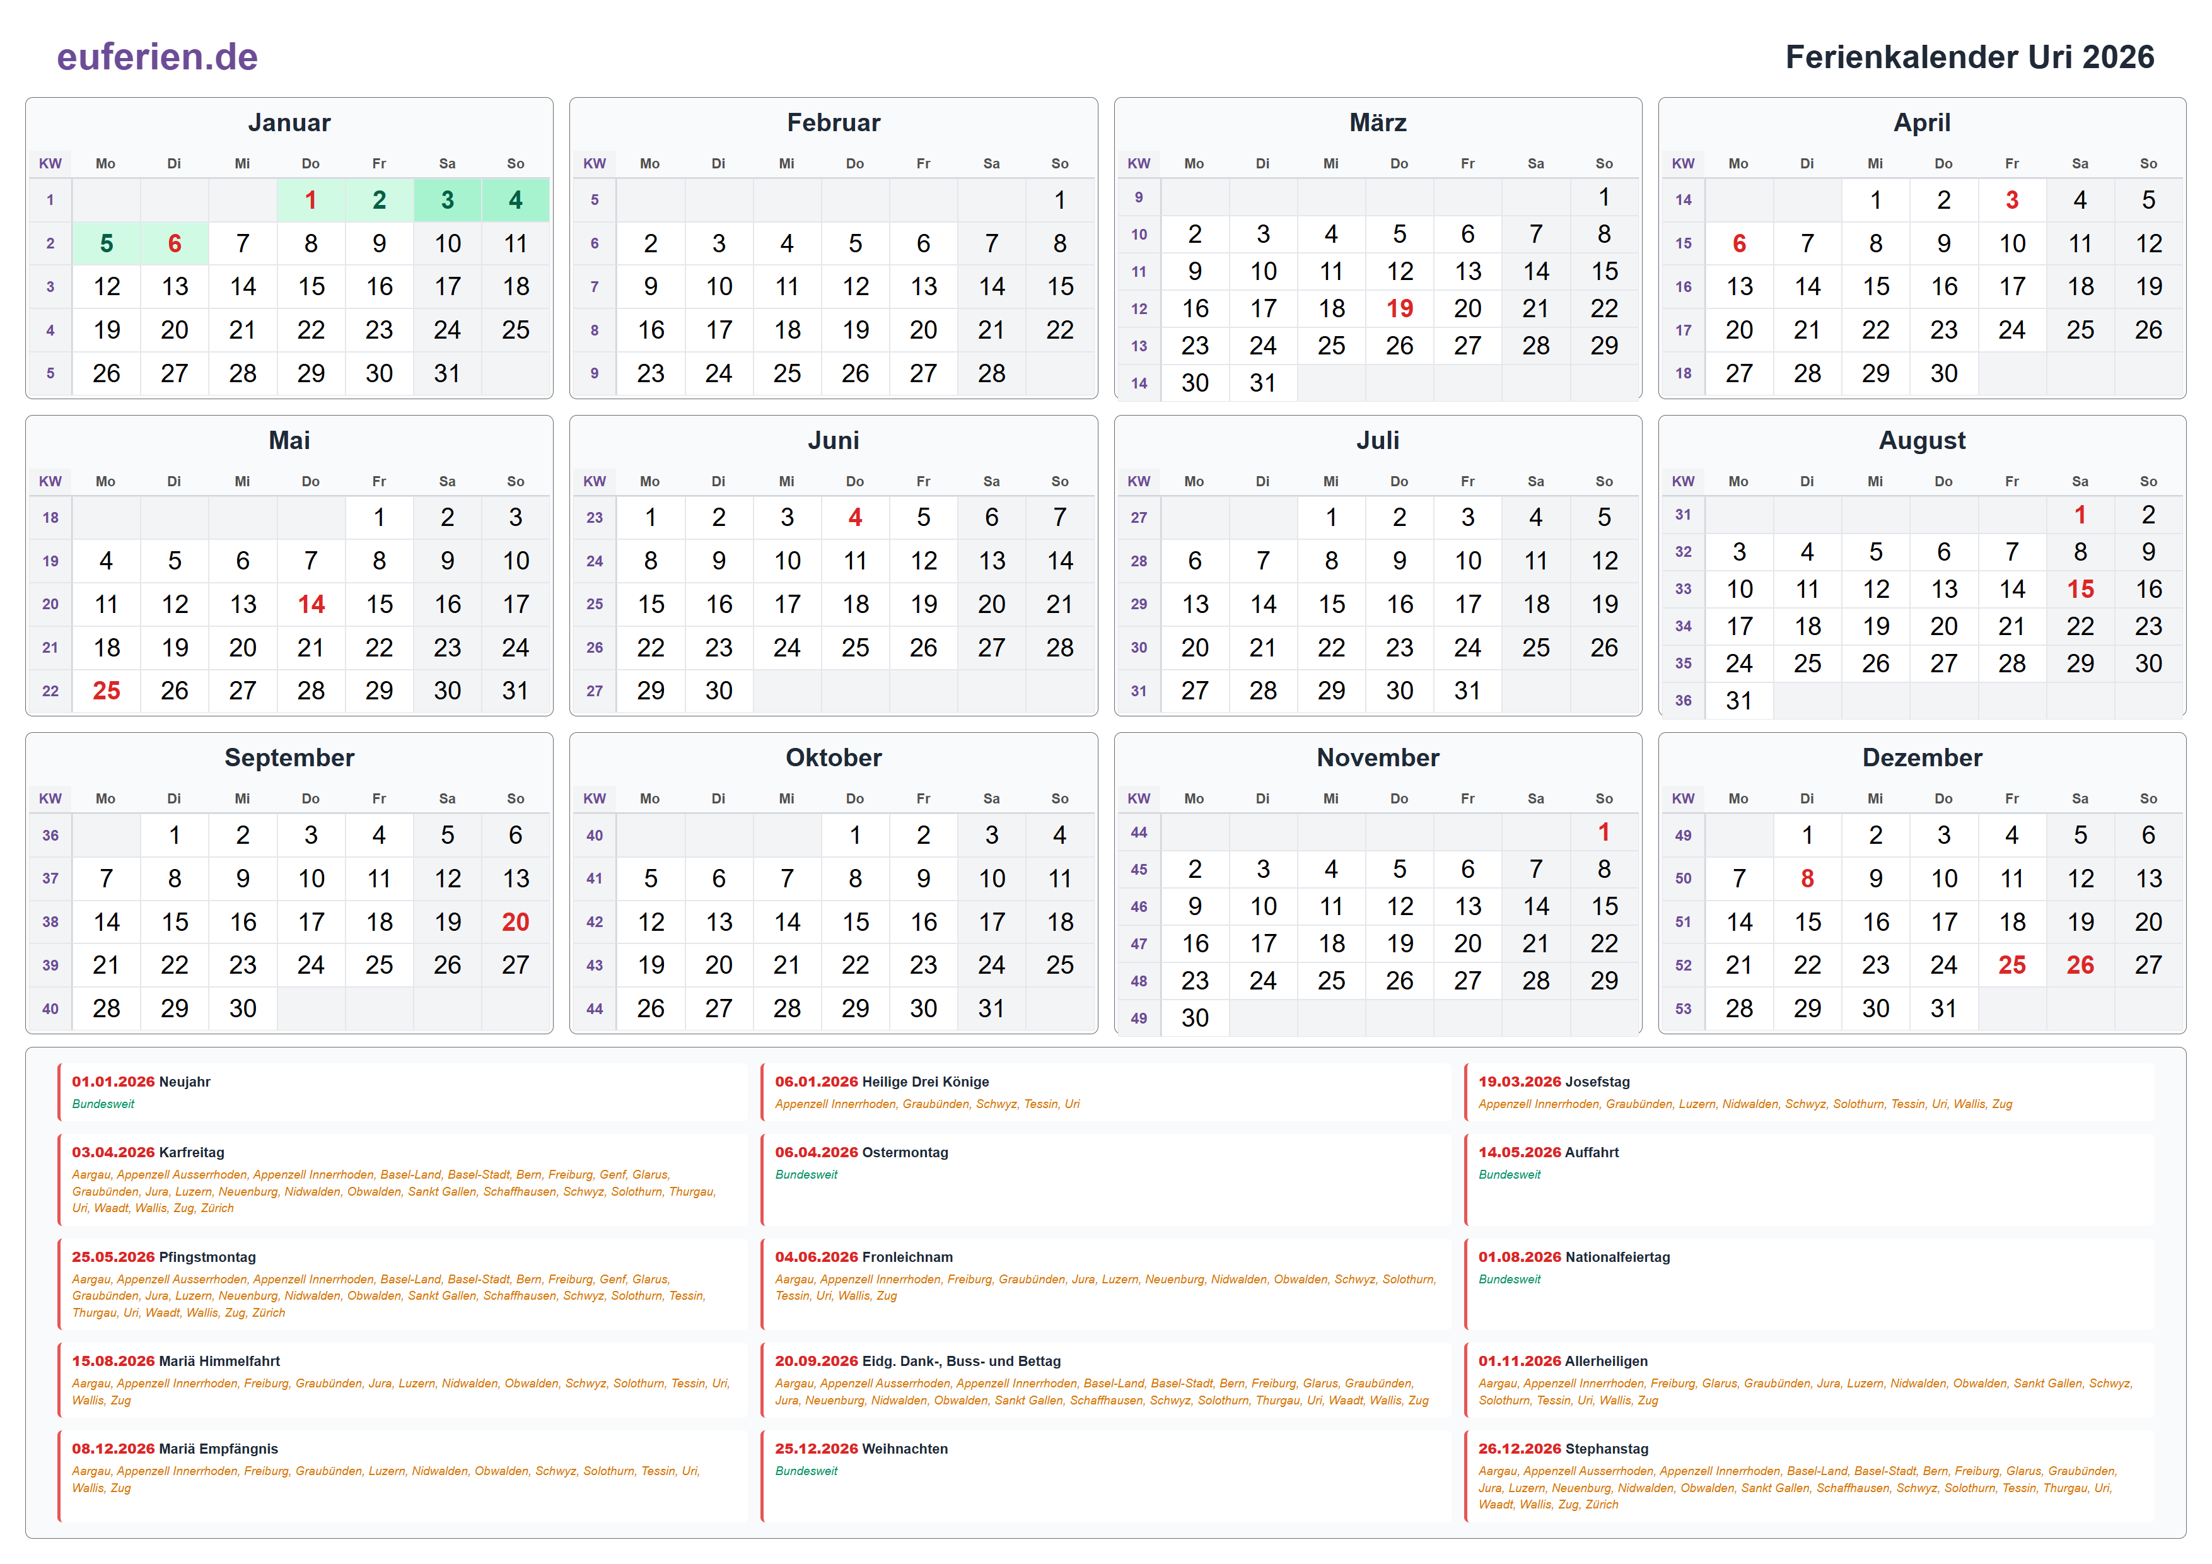Click the euferien.de site logo
This screenshot has height=1564, width=2212.
[x=157, y=57]
